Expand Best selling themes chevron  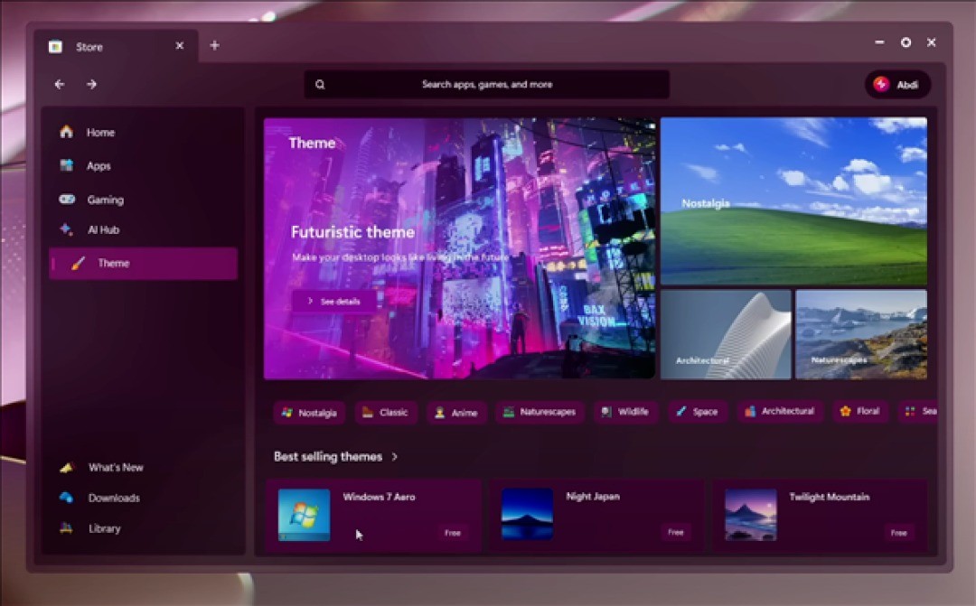(x=395, y=457)
